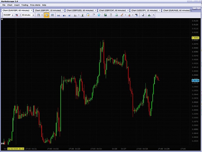Toggle the highlighted orange chart mode button
Image resolution: width=202 pixels, height=152 pixels.
point(47,15)
